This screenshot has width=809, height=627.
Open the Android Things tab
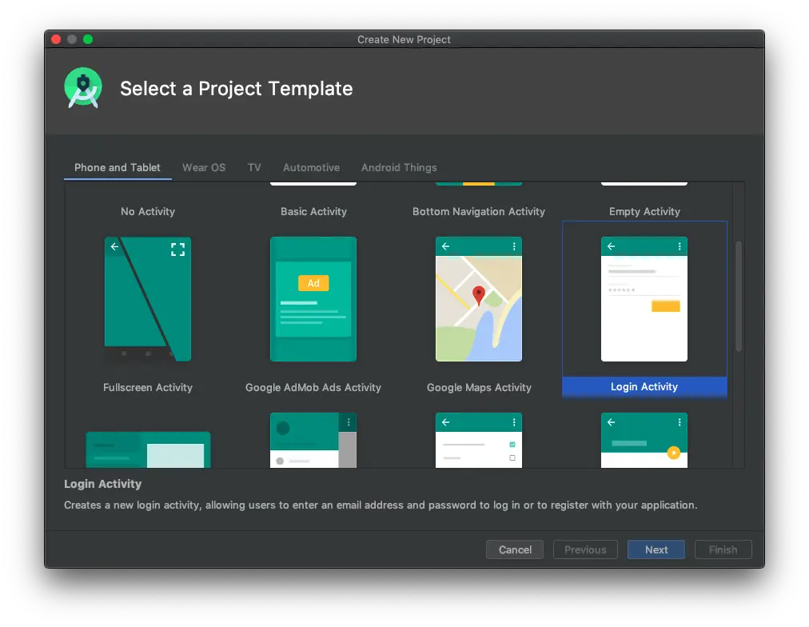(399, 167)
